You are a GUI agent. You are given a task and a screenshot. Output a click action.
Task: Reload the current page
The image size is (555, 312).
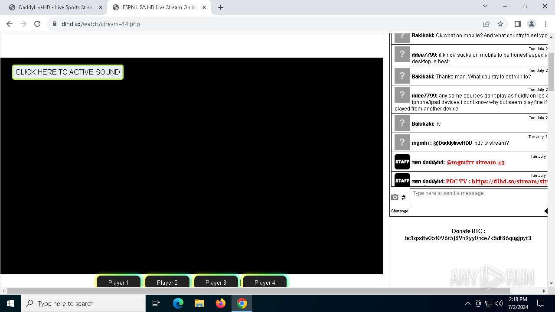pyautogui.click(x=37, y=24)
